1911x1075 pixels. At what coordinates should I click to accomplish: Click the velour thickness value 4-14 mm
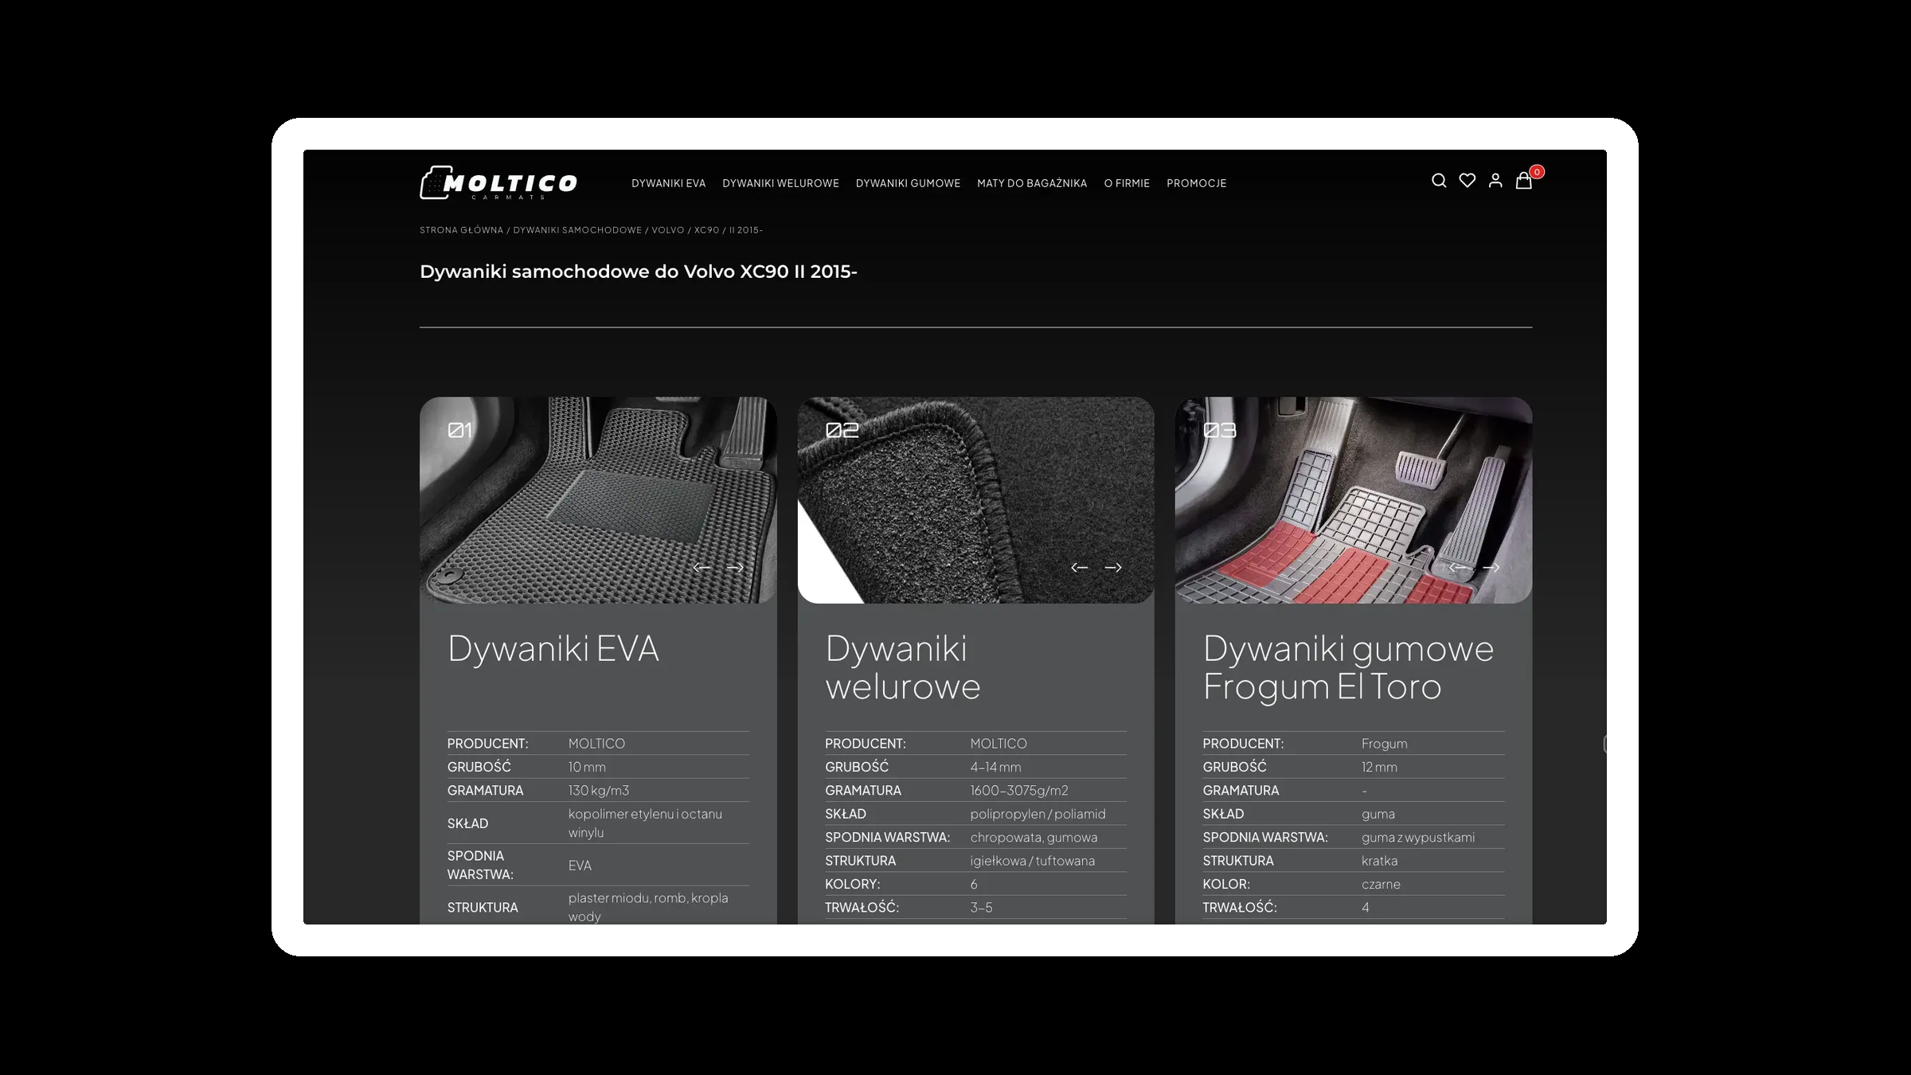[x=995, y=767]
